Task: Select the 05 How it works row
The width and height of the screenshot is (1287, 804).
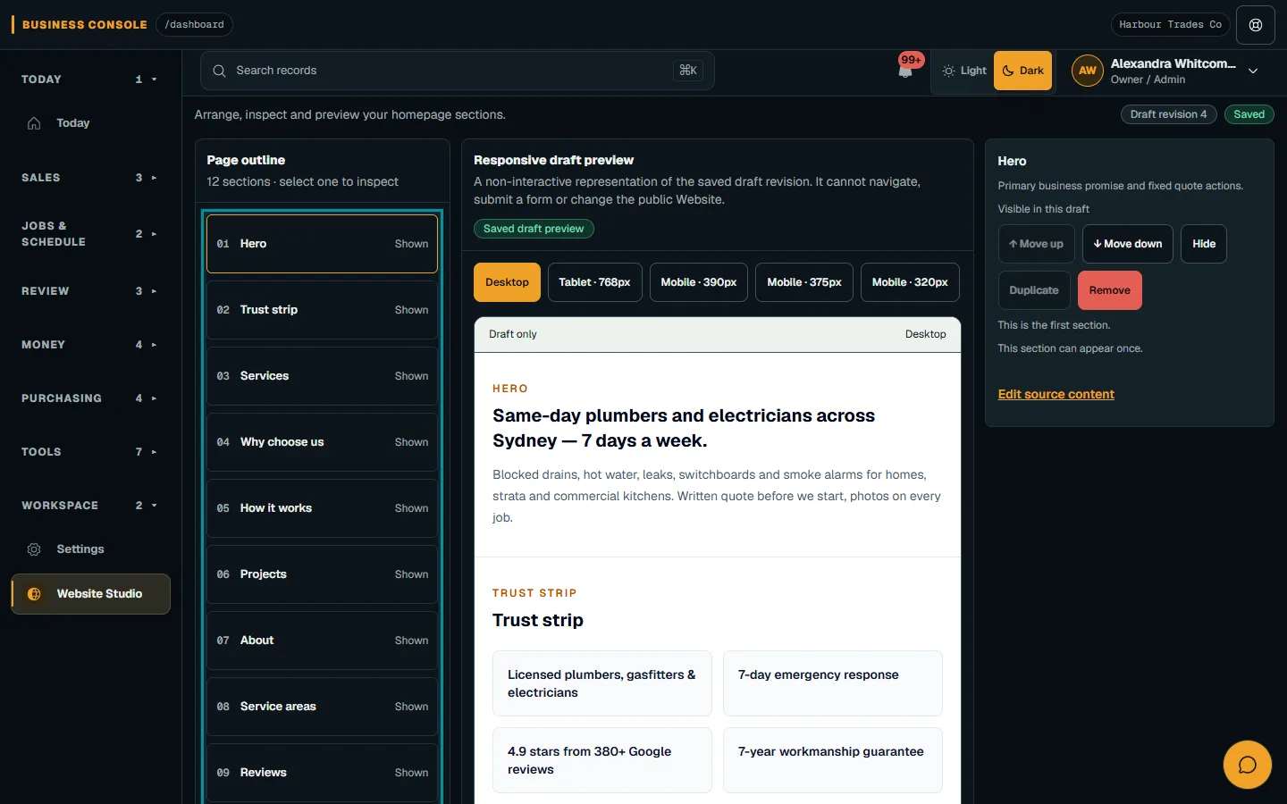Action: (322, 508)
